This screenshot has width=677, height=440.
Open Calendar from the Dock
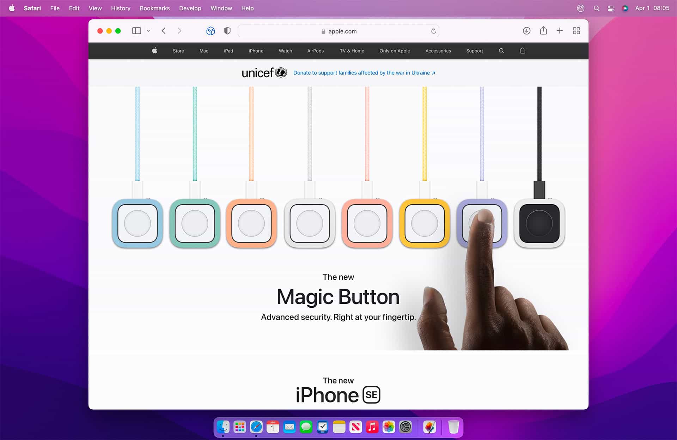coord(273,427)
